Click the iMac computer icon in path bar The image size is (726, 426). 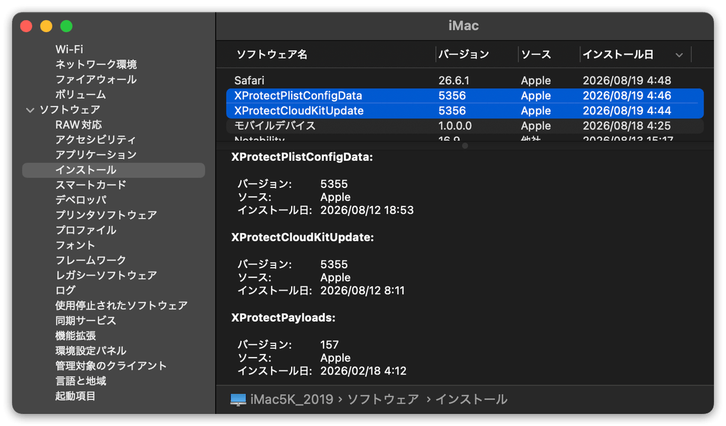[238, 399]
